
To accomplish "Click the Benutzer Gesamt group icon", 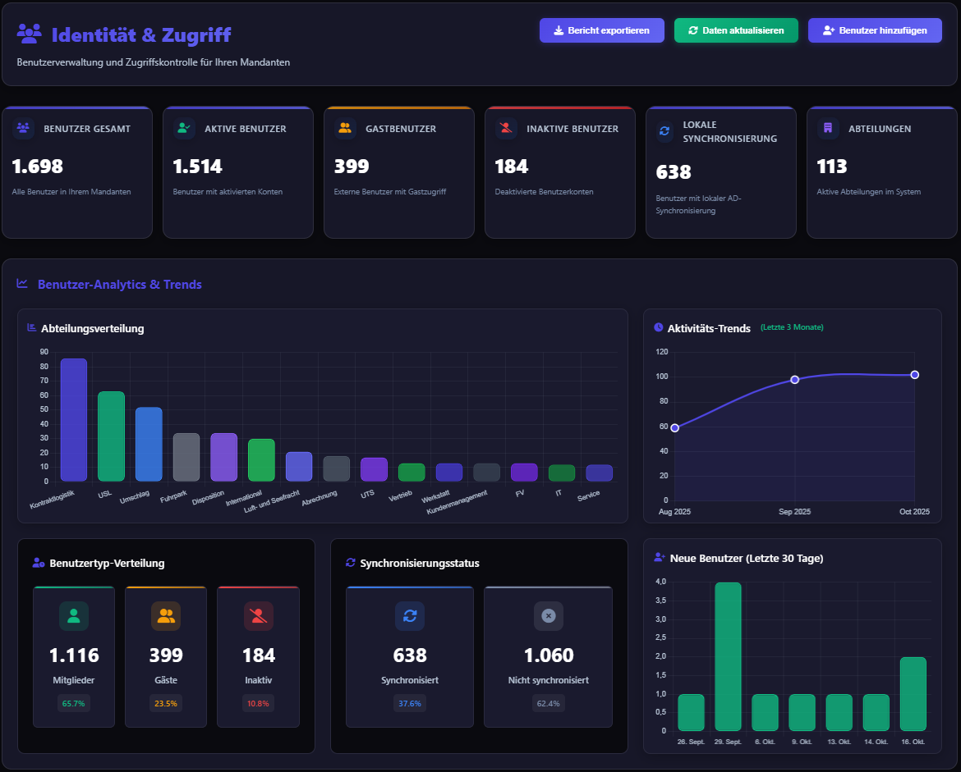I will click(x=24, y=128).
